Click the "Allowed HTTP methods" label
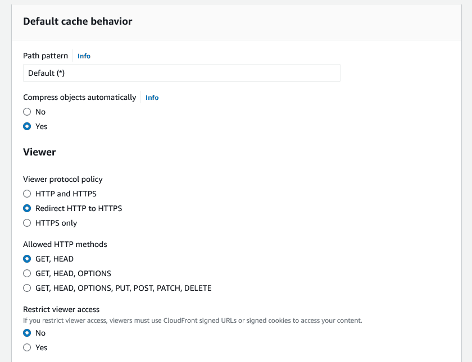This screenshot has height=362, width=472. click(66, 244)
